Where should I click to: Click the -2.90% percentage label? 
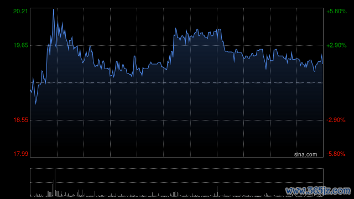336,120
